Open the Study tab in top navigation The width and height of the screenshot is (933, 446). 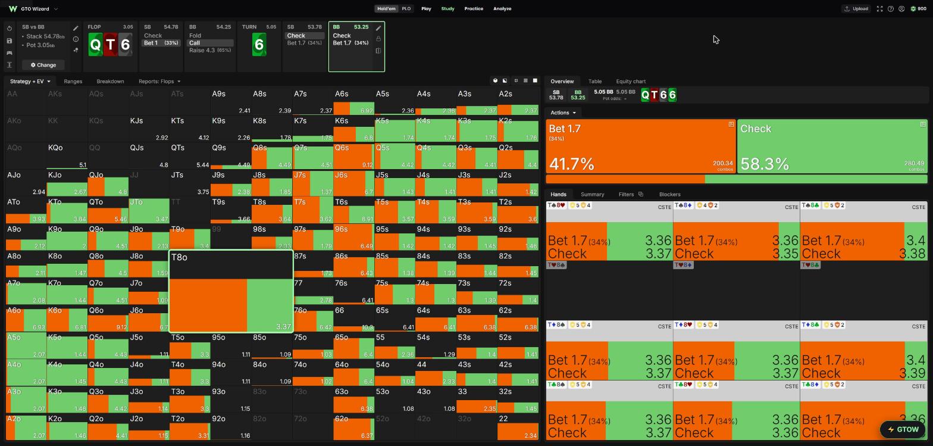pyautogui.click(x=447, y=9)
